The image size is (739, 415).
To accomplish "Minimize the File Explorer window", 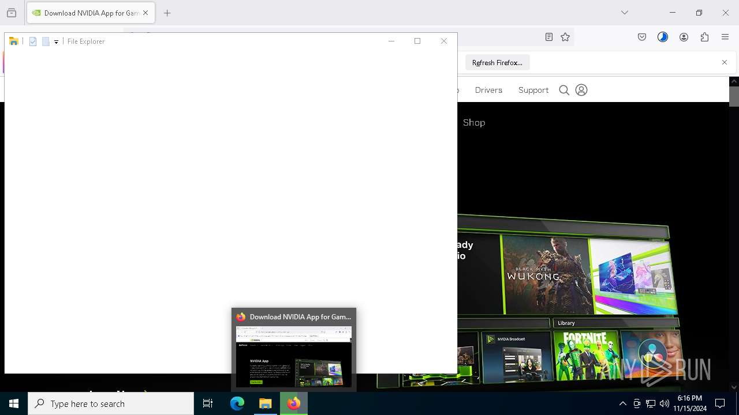I will [391, 41].
